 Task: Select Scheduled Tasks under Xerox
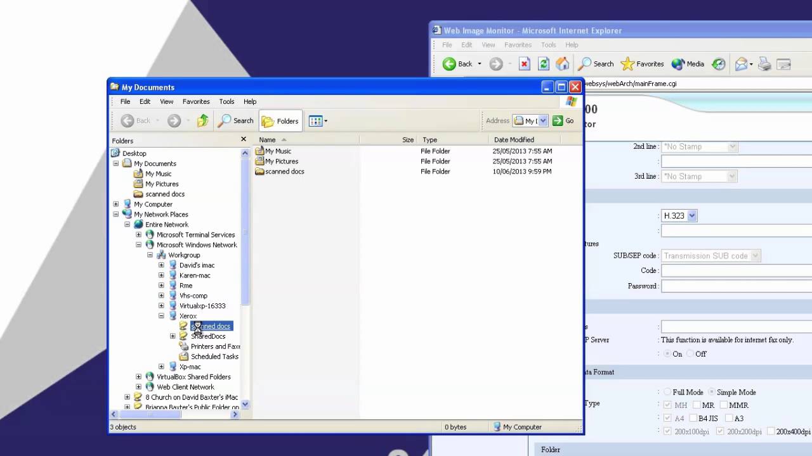tap(214, 357)
